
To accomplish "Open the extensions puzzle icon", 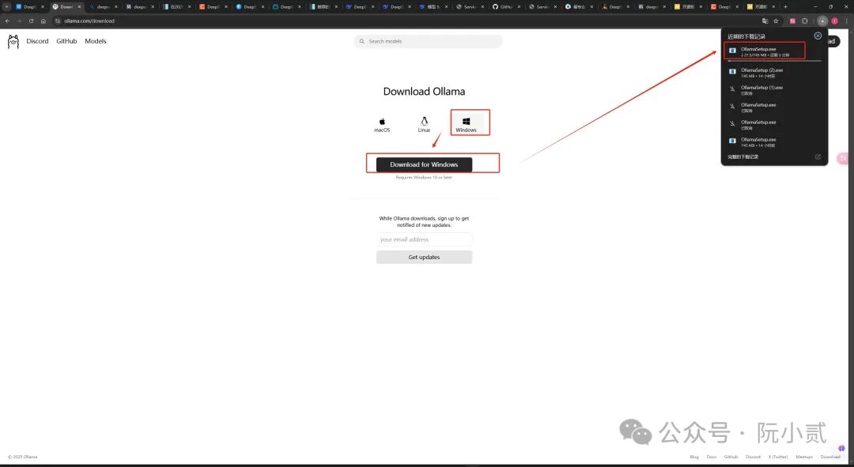I will (804, 21).
